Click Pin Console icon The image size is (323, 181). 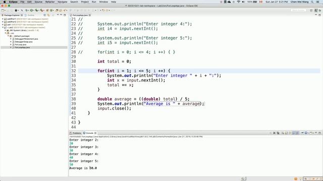pos(302,133)
